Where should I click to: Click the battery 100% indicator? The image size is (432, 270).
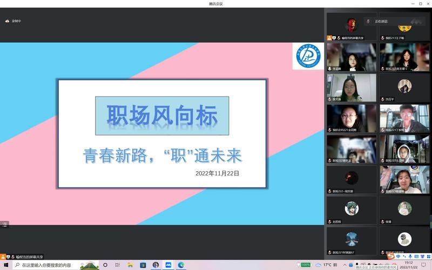coord(306,265)
